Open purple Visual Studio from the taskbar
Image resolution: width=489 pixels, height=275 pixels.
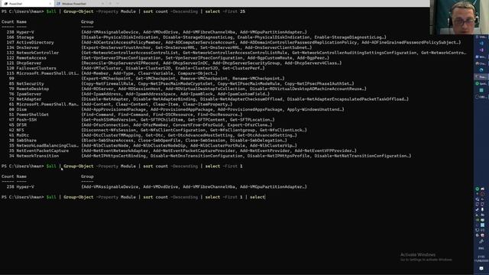(481, 50)
